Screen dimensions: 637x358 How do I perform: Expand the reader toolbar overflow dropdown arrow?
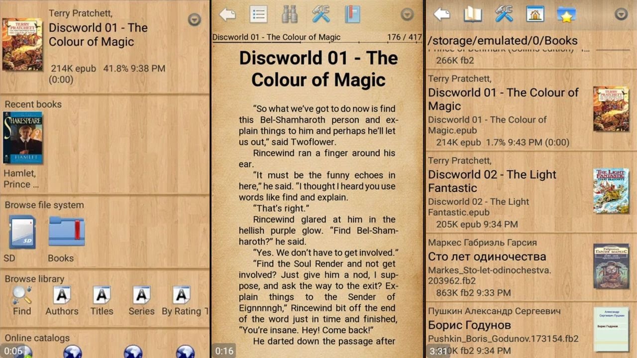click(408, 14)
